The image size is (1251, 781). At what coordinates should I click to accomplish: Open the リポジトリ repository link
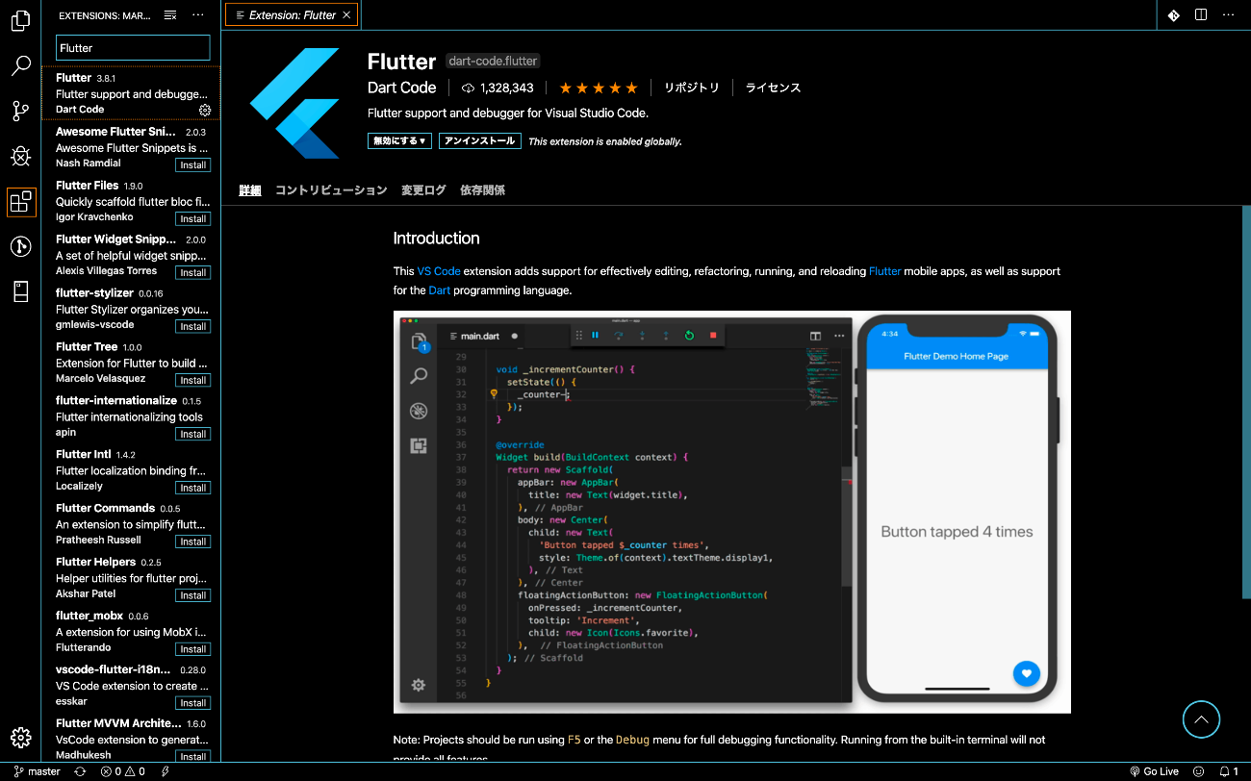[x=692, y=88]
